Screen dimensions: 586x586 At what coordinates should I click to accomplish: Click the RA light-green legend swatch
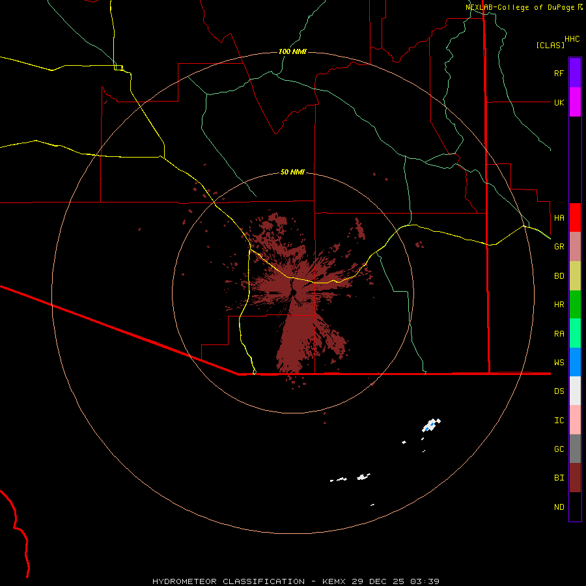pos(575,333)
